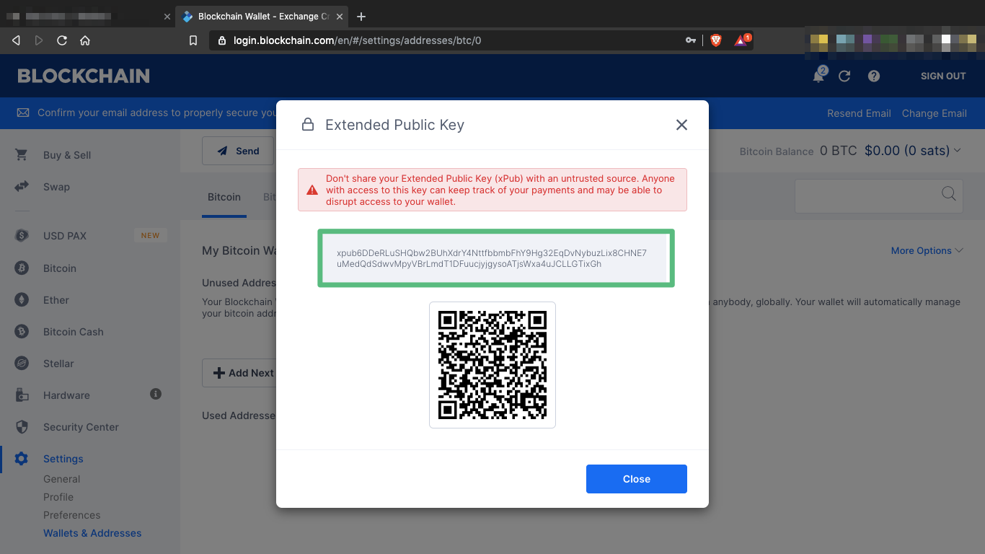Click the Send button
Screen dimensions: 985x554
tap(238, 151)
